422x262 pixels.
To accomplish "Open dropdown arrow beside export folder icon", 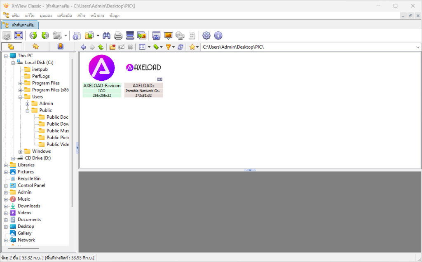I will tap(98, 35).
